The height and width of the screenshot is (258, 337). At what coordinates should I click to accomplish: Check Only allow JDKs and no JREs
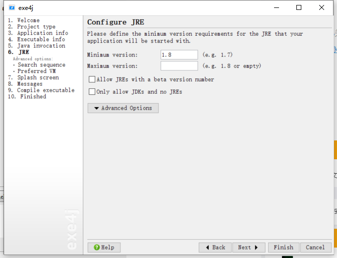coord(92,92)
